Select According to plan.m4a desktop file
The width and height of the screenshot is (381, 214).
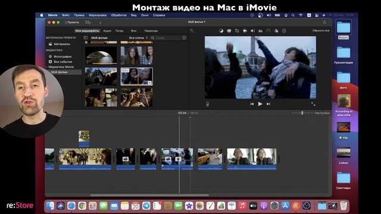coord(343,105)
